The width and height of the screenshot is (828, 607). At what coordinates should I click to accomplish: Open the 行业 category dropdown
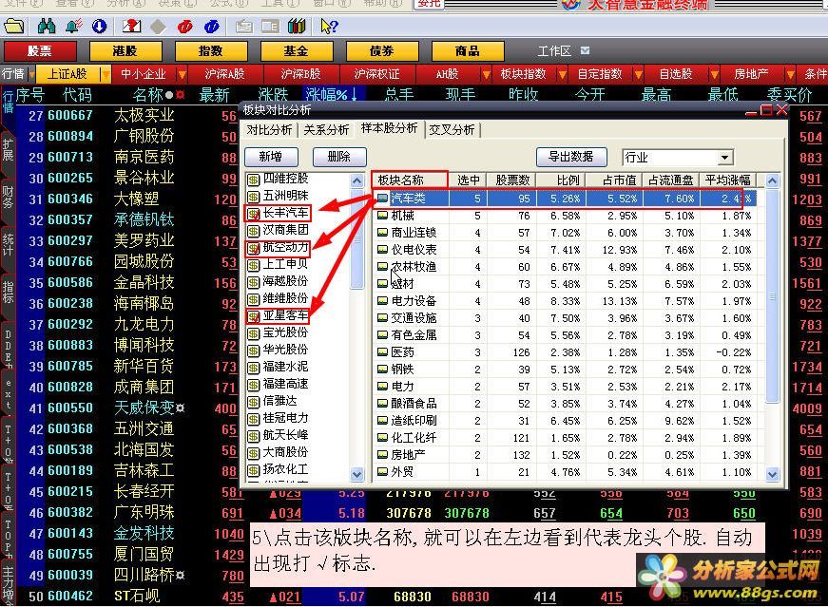(725, 158)
